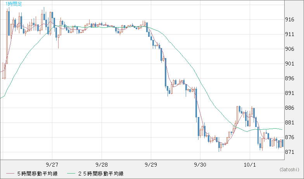Click the 886 price axis label
Viewport: 304px width, 179px height.
click(x=289, y=108)
